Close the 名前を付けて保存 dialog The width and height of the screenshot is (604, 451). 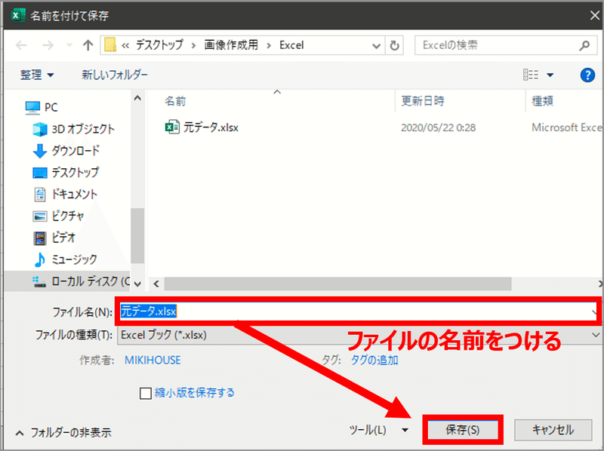coord(595,16)
